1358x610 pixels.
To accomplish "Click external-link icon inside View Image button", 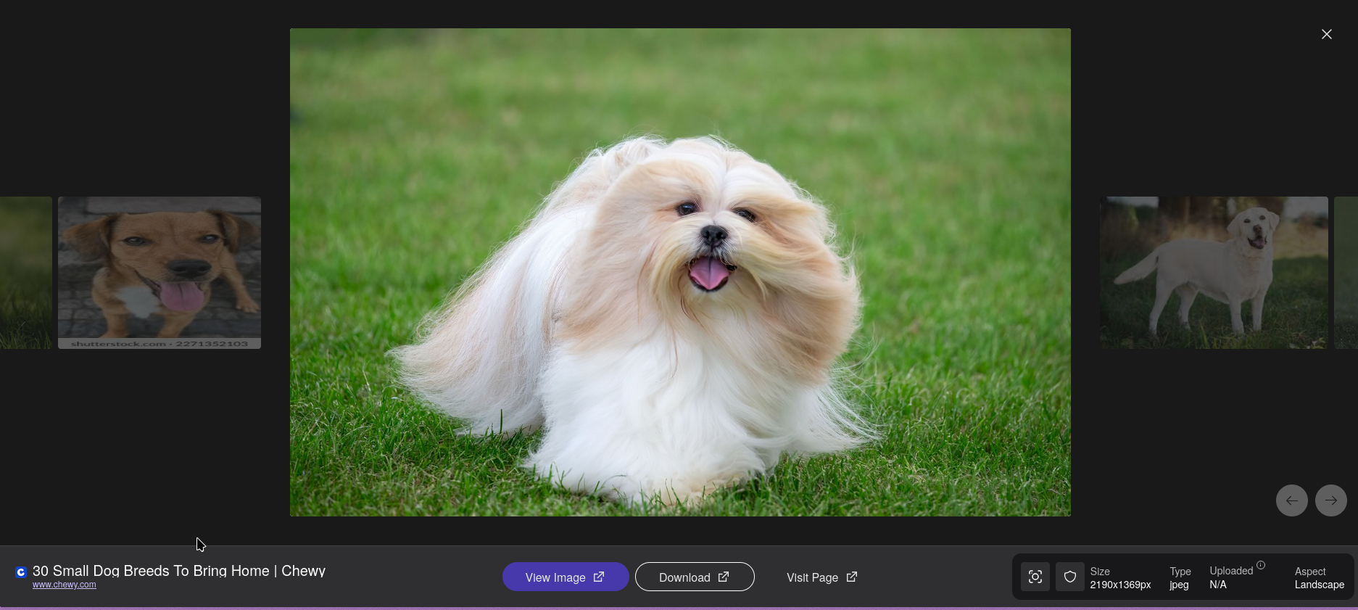I will coord(599,577).
